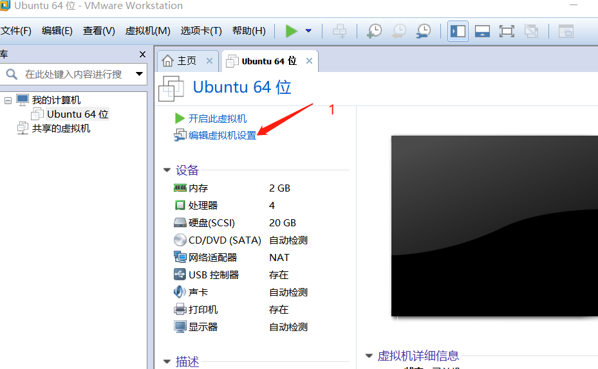Click the 打印机 printer icon
The height and width of the screenshot is (369, 598).
(x=180, y=309)
